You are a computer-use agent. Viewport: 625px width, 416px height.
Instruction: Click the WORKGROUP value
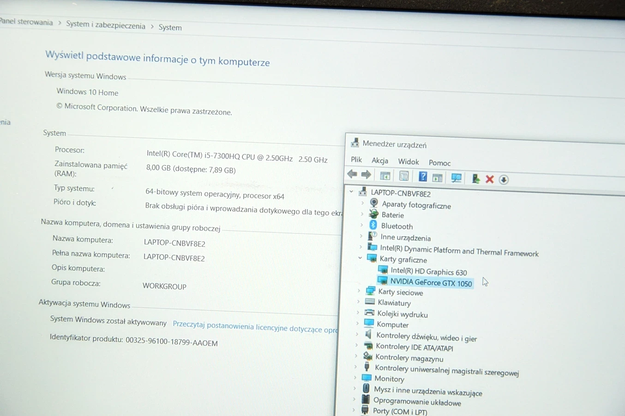click(164, 286)
